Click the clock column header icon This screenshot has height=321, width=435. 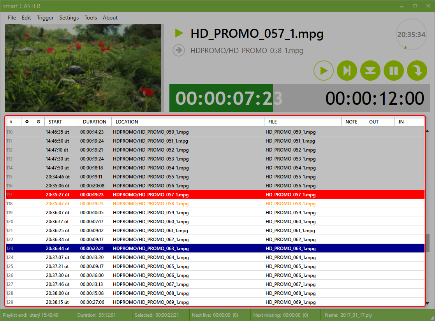point(39,122)
